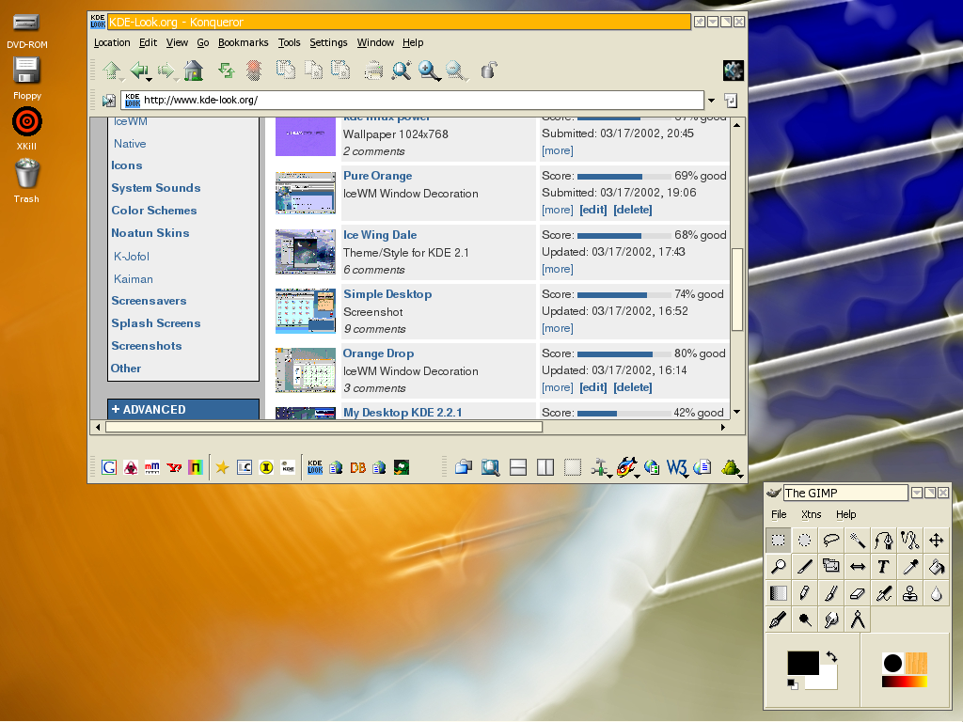This screenshot has width=963, height=722.
Task: Select the Paintbrush tool in GIMP
Action: [831, 593]
